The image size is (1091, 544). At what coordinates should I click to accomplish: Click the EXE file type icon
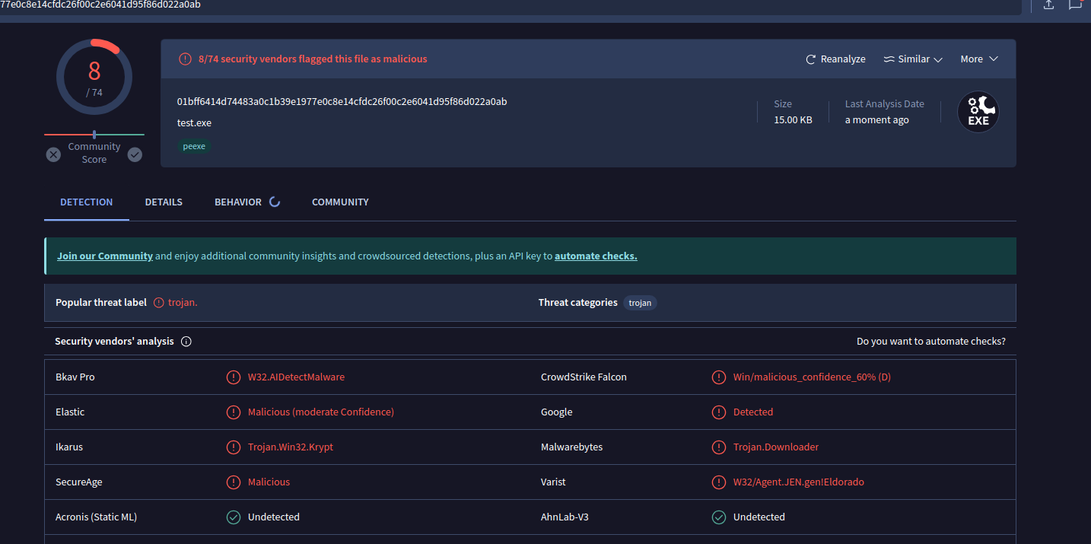978,113
